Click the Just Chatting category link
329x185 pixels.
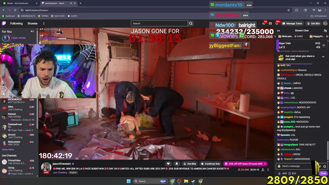point(60,173)
